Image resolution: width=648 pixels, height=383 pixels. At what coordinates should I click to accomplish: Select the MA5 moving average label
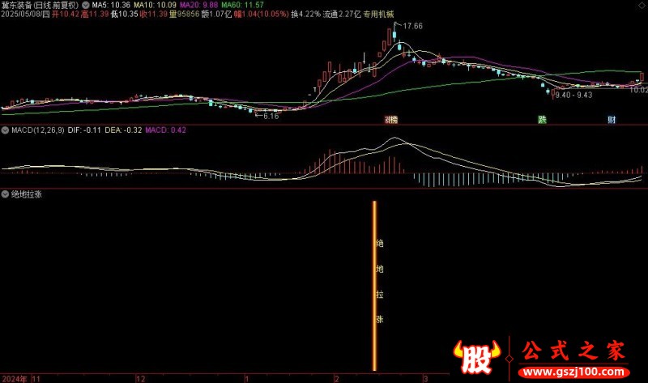coord(111,6)
